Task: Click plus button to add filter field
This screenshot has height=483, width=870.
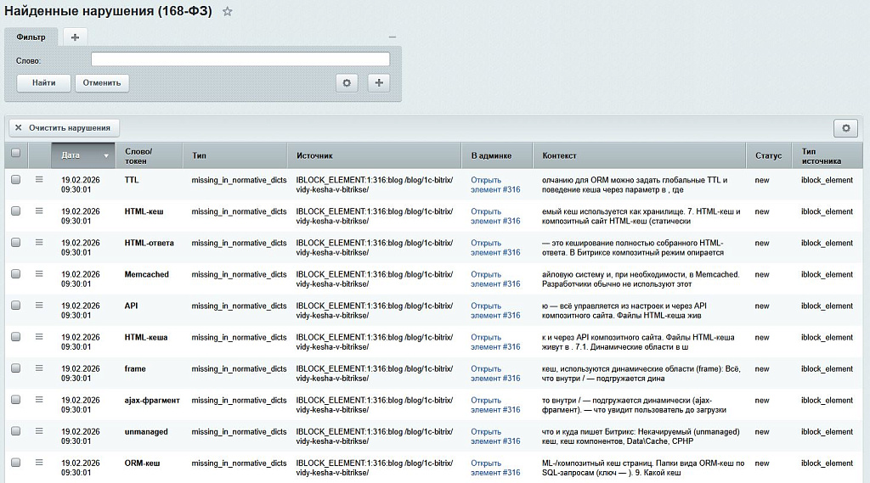Action: [x=378, y=83]
